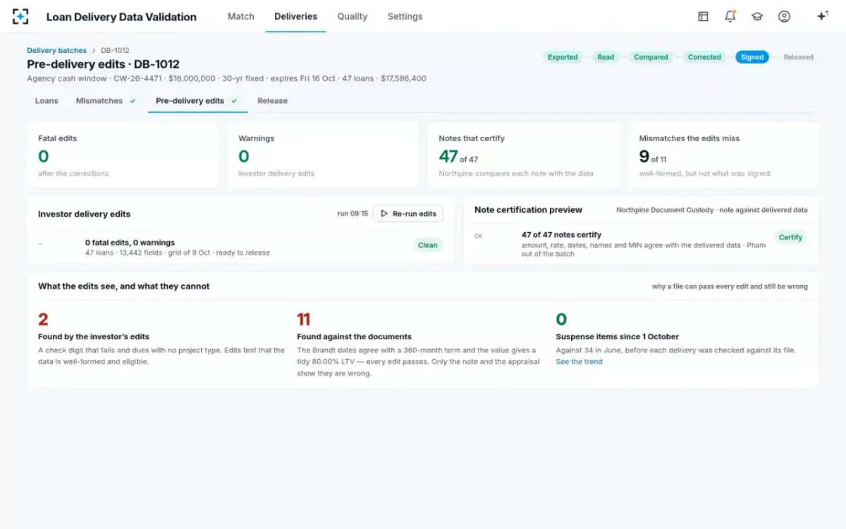Select the Signed pipeline step
The width and height of the screenshot is (846, 529).
click(752, 57)
